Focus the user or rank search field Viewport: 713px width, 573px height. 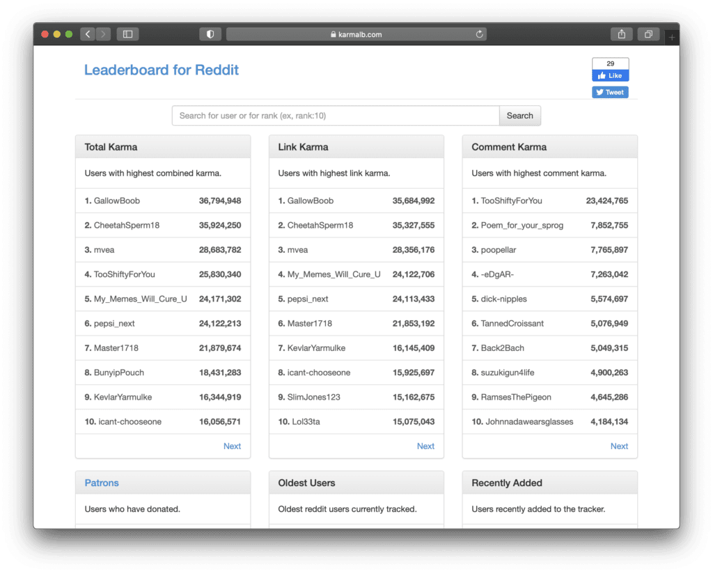336,116
